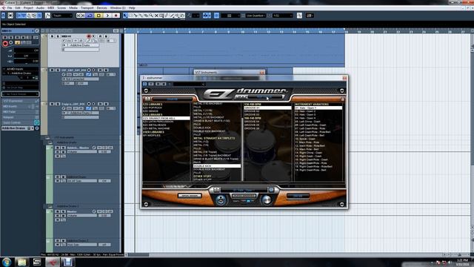This screenshot has height=267, width=474.
Task: Click go to previous/next marker transport button
Action: [x=81, y=16]
